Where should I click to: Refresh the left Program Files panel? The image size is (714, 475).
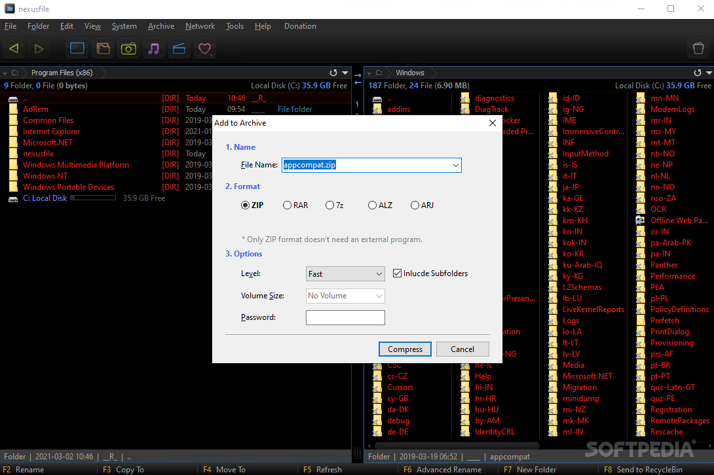333,73
